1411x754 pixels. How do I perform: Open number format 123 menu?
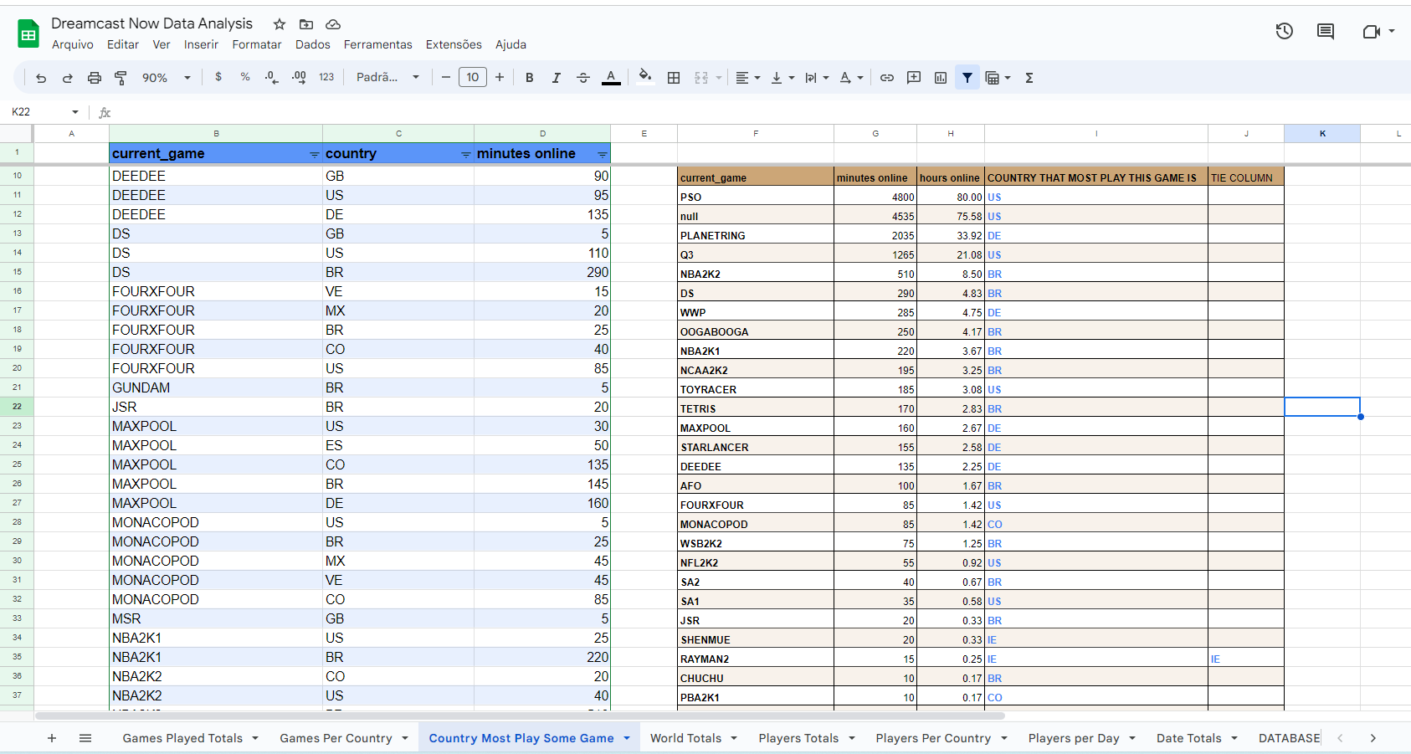pyautogui.click(x=326, y=77)
